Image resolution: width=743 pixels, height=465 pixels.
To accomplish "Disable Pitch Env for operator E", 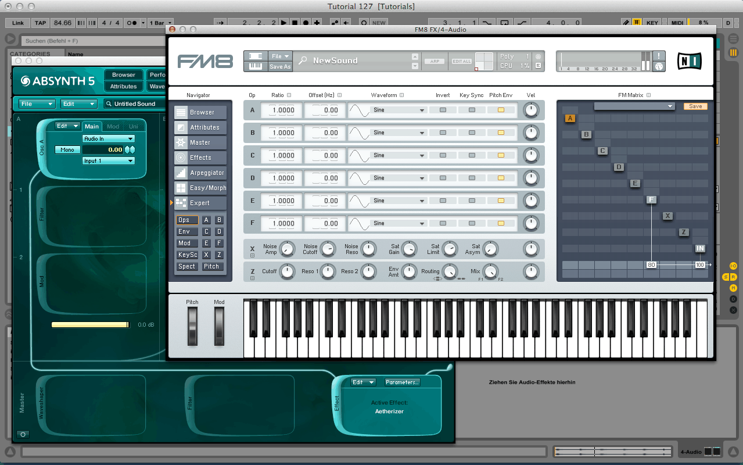I will (x=501, y=201).
